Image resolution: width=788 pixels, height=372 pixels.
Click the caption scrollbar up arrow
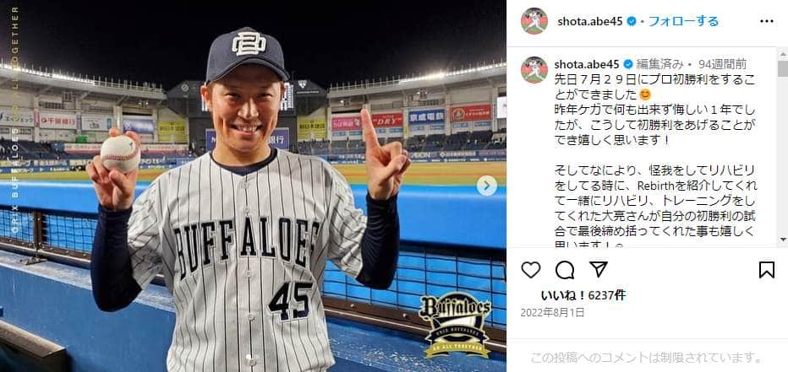tap(782, 52)
